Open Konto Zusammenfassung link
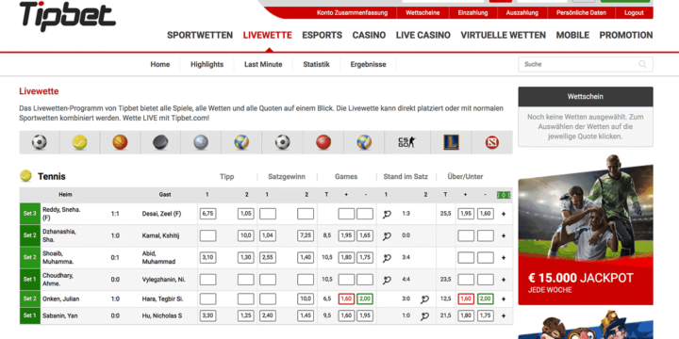This screenshot has width=679, height=339. pyautogui.click(x=352, y=13)
